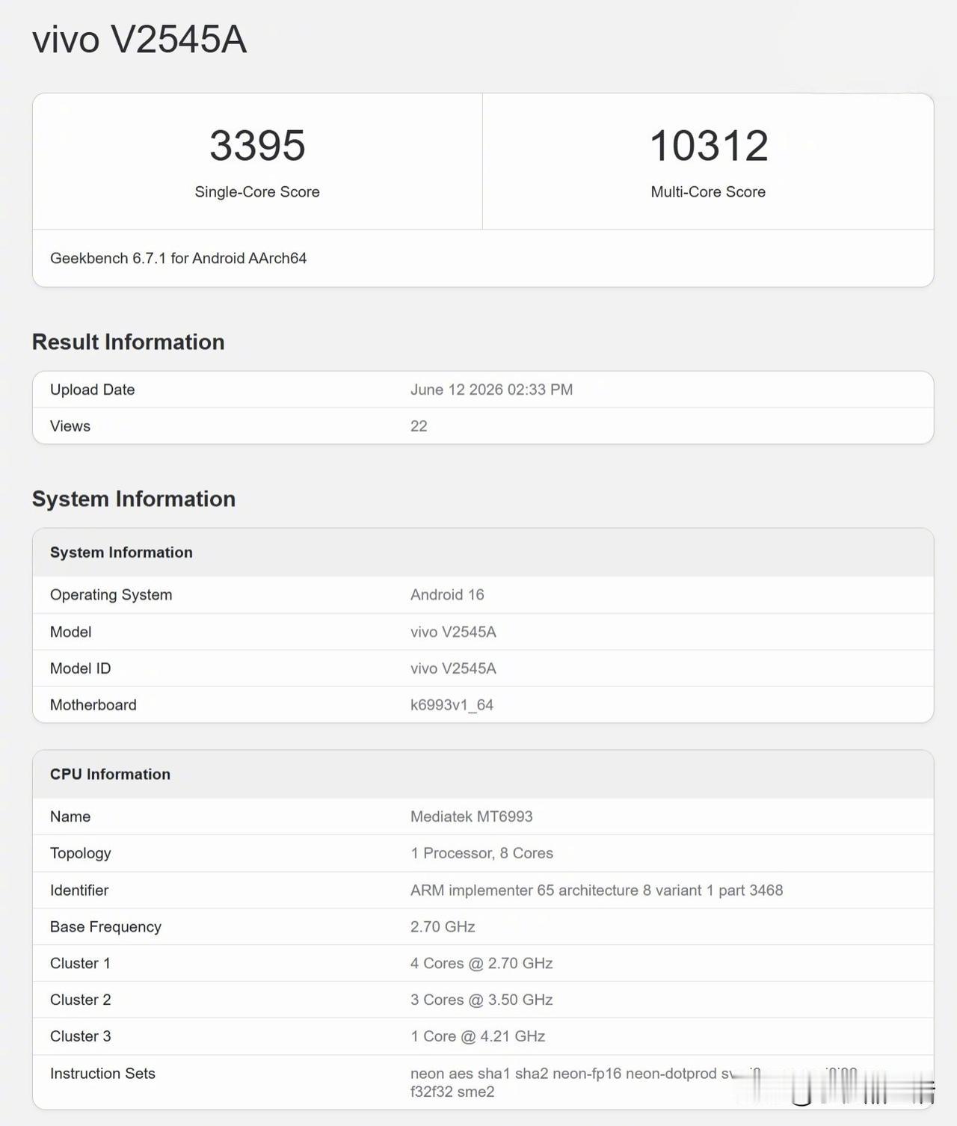Select the 'ARM implementer 65 architecture 8' value

[x=597, y=890]
